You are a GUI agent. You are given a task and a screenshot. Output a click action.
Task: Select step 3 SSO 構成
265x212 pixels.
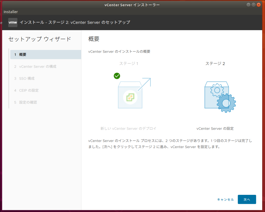(x=24, y=79)
